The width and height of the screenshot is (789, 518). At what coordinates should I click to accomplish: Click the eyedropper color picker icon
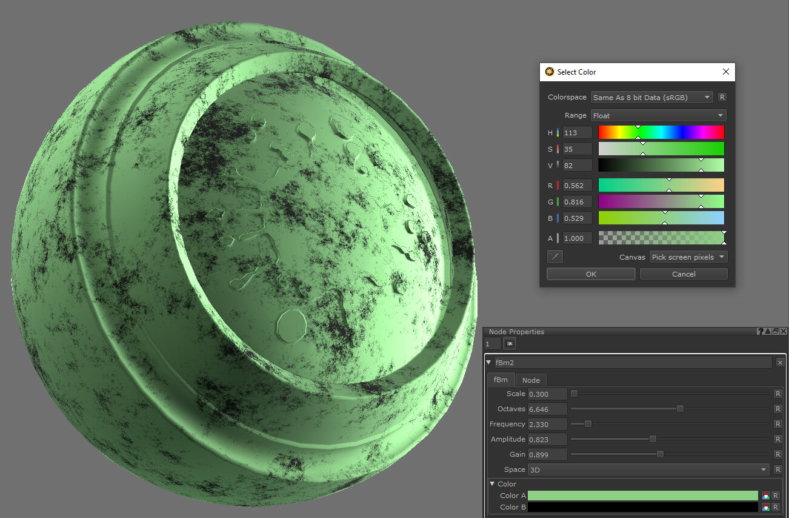click(554, 257)
